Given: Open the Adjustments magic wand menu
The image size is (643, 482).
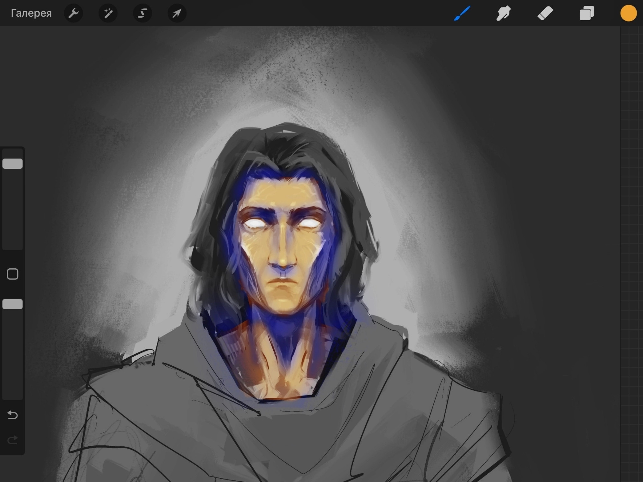Looking at the screenshot, I should (108, 13).
